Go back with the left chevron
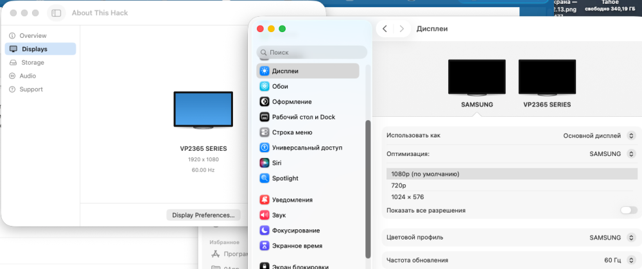The width and height of the screenshot is (642, 269). pyautogui.click(x=385, y=29)
